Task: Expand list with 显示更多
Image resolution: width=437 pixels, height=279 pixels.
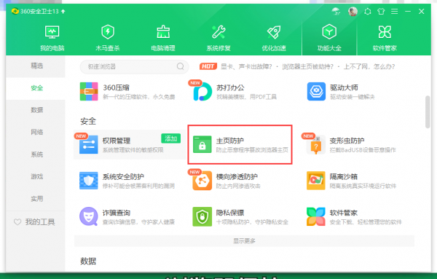Action: (x=244, y=241)
